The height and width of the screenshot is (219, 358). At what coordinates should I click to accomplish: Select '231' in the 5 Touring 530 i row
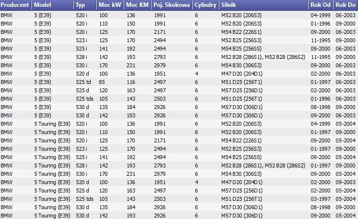(x=131, y=174)
